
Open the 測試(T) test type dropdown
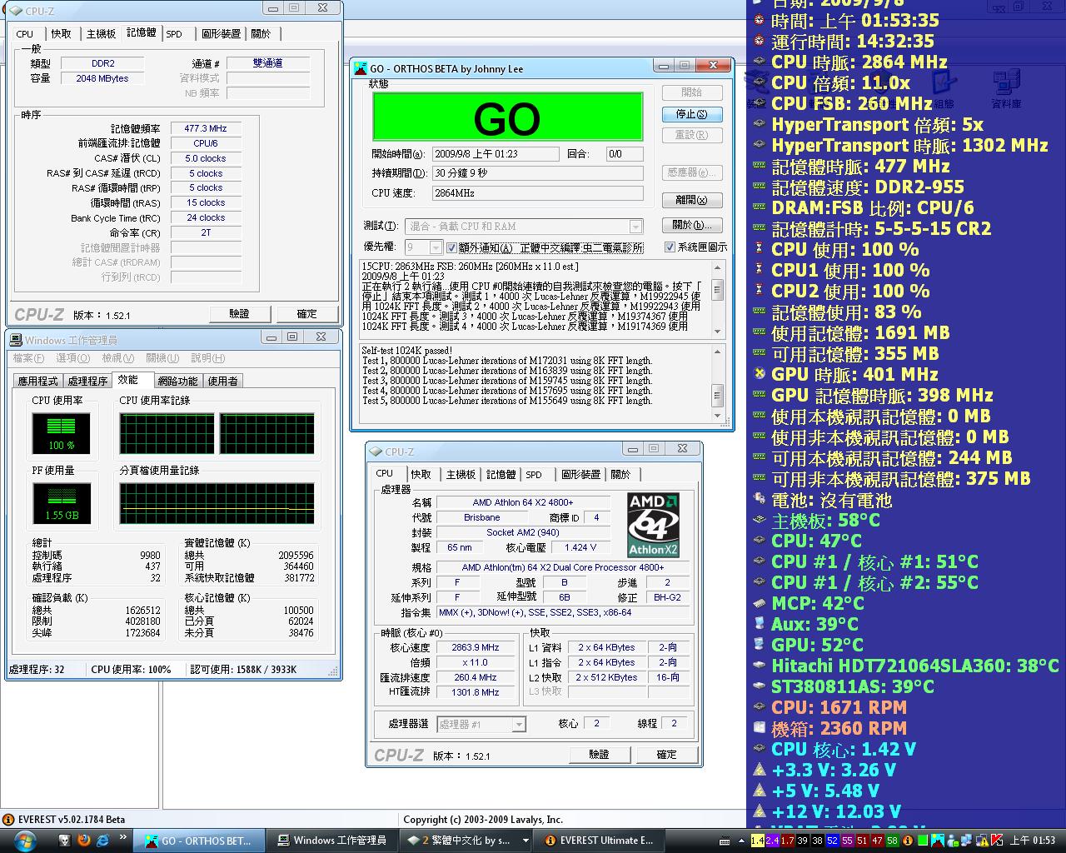(x=636, y=227)
